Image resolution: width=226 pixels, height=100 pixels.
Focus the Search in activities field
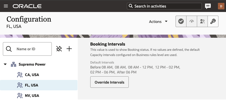(164, 6)
